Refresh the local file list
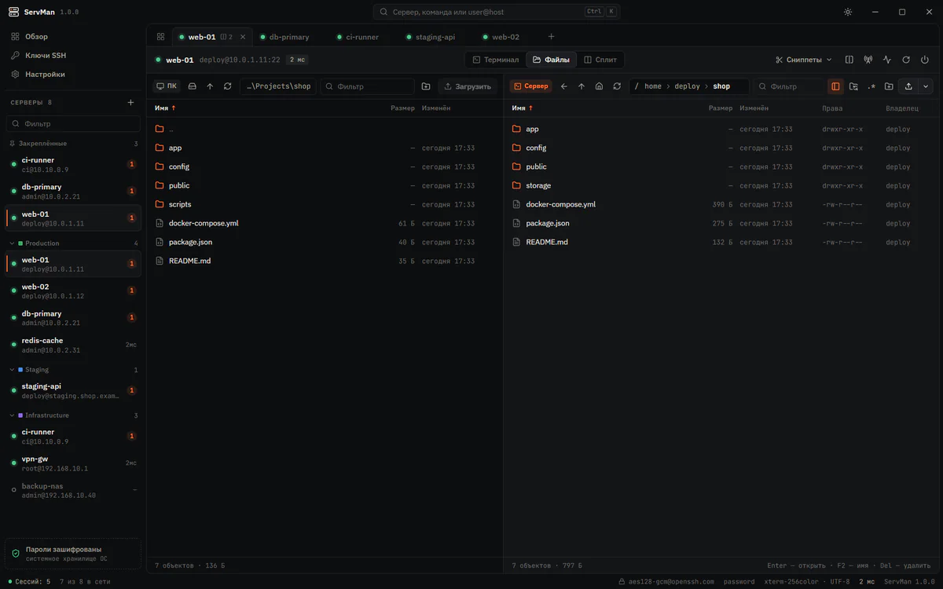 (228, 86)
